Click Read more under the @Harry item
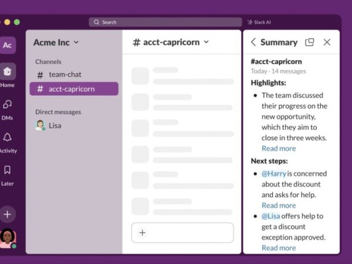Viewport: 352px width, 264px height. (x=279, y=205)
